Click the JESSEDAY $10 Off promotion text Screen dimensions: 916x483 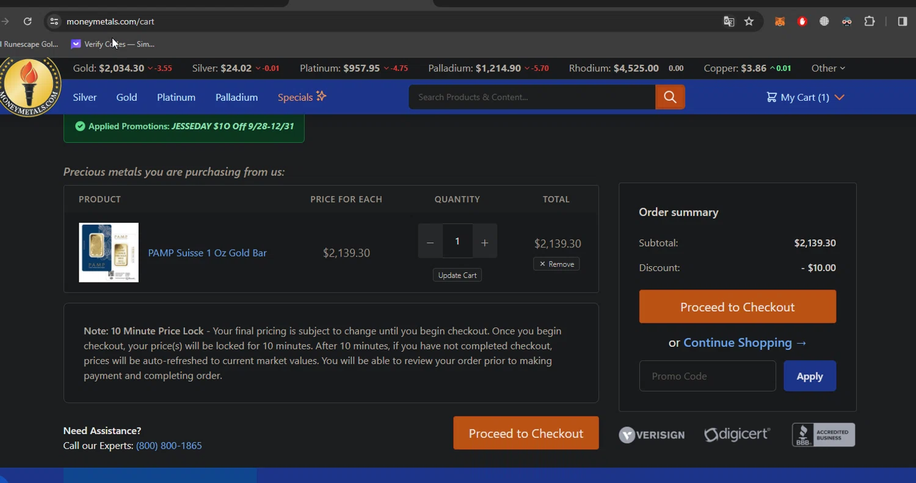click(233, 126)
